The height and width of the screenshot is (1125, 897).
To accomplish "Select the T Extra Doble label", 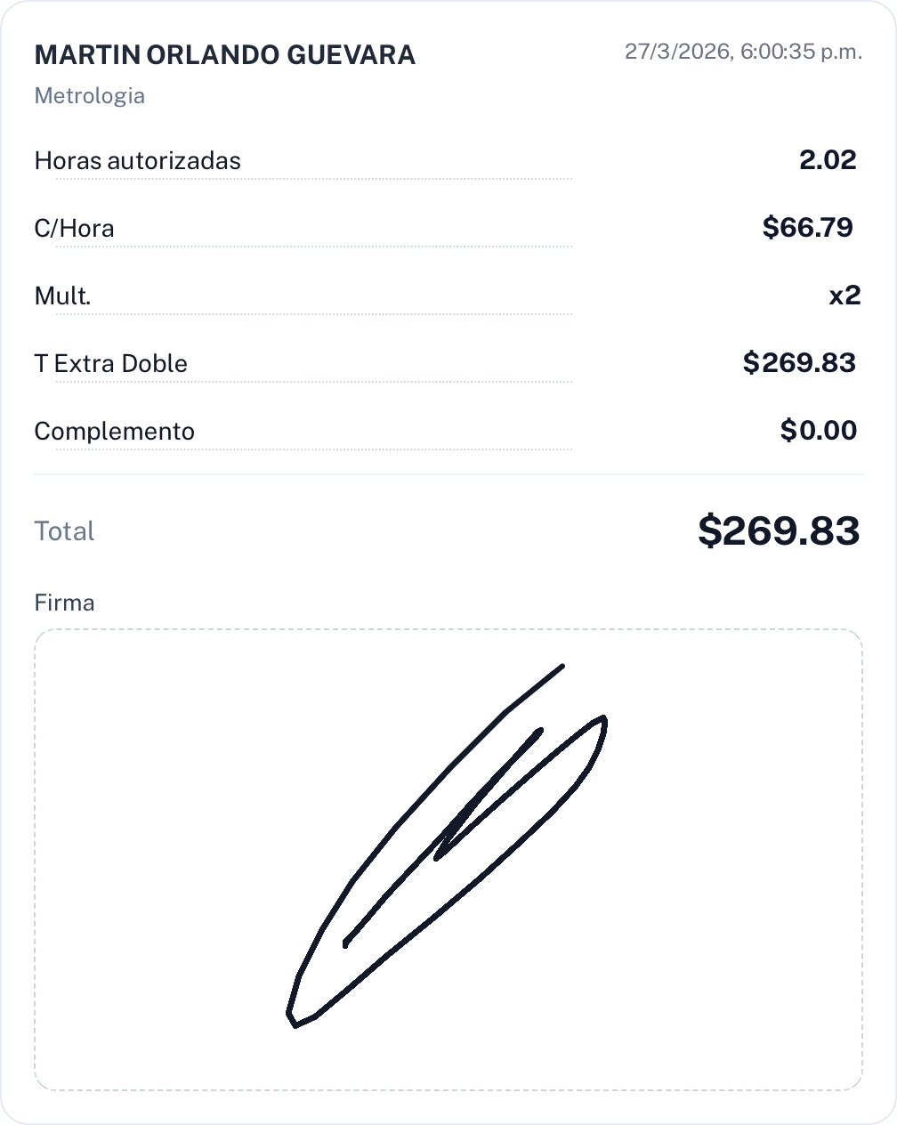I will [110, 364].
